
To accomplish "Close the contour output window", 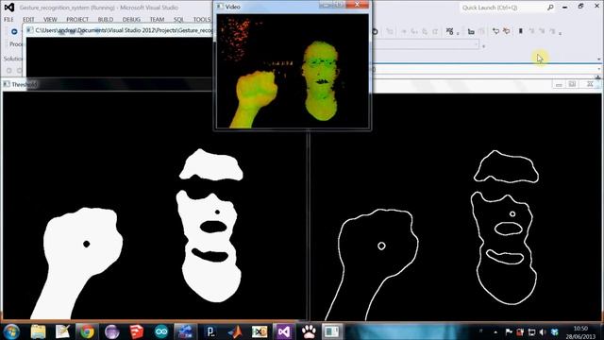I will pos(589,84).
